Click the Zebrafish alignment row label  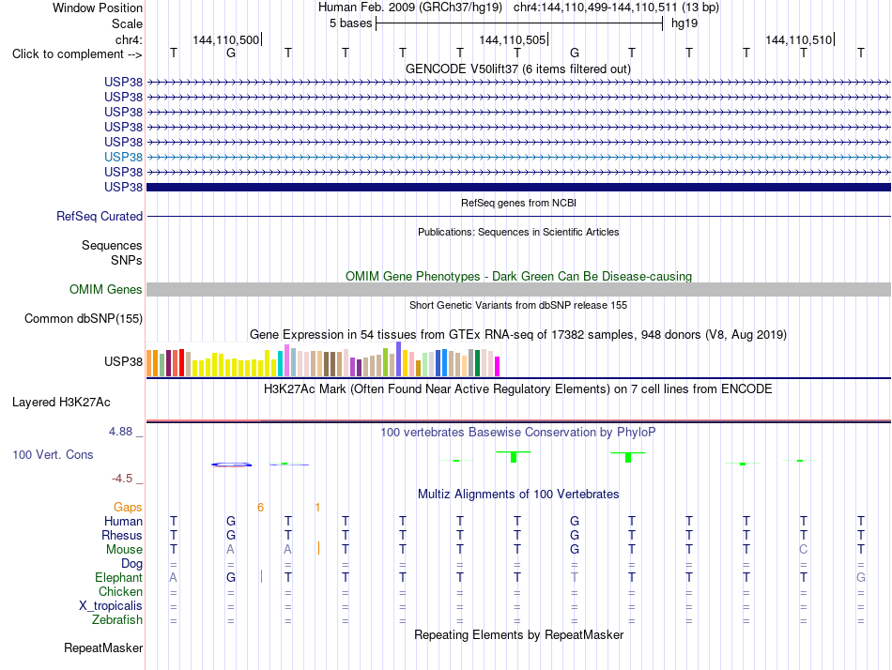[x=117, y=619]
